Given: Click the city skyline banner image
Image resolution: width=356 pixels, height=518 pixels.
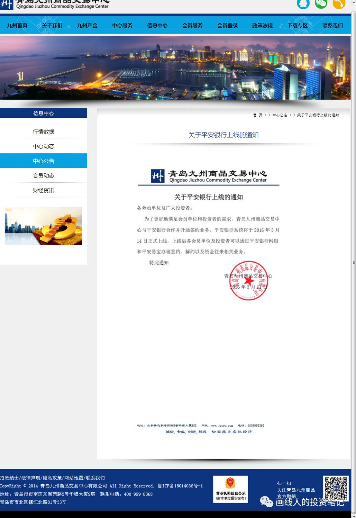Looking at the screenshot, I should tap(175, 68).
